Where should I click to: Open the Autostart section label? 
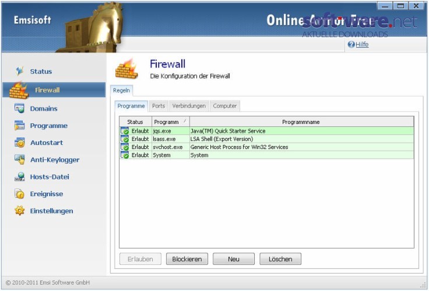[47, 143]
